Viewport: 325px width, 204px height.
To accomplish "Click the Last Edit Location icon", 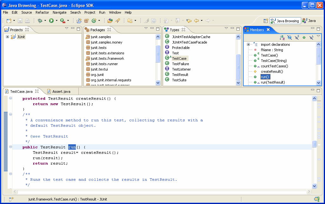I will (189, 21).
